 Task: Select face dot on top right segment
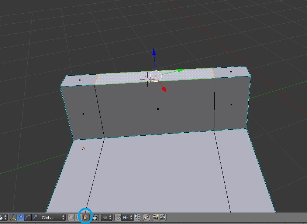tap(231, 72)
